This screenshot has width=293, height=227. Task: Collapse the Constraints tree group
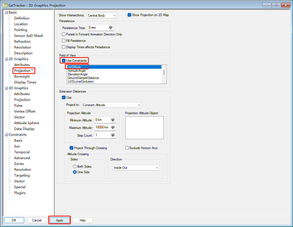6,135
